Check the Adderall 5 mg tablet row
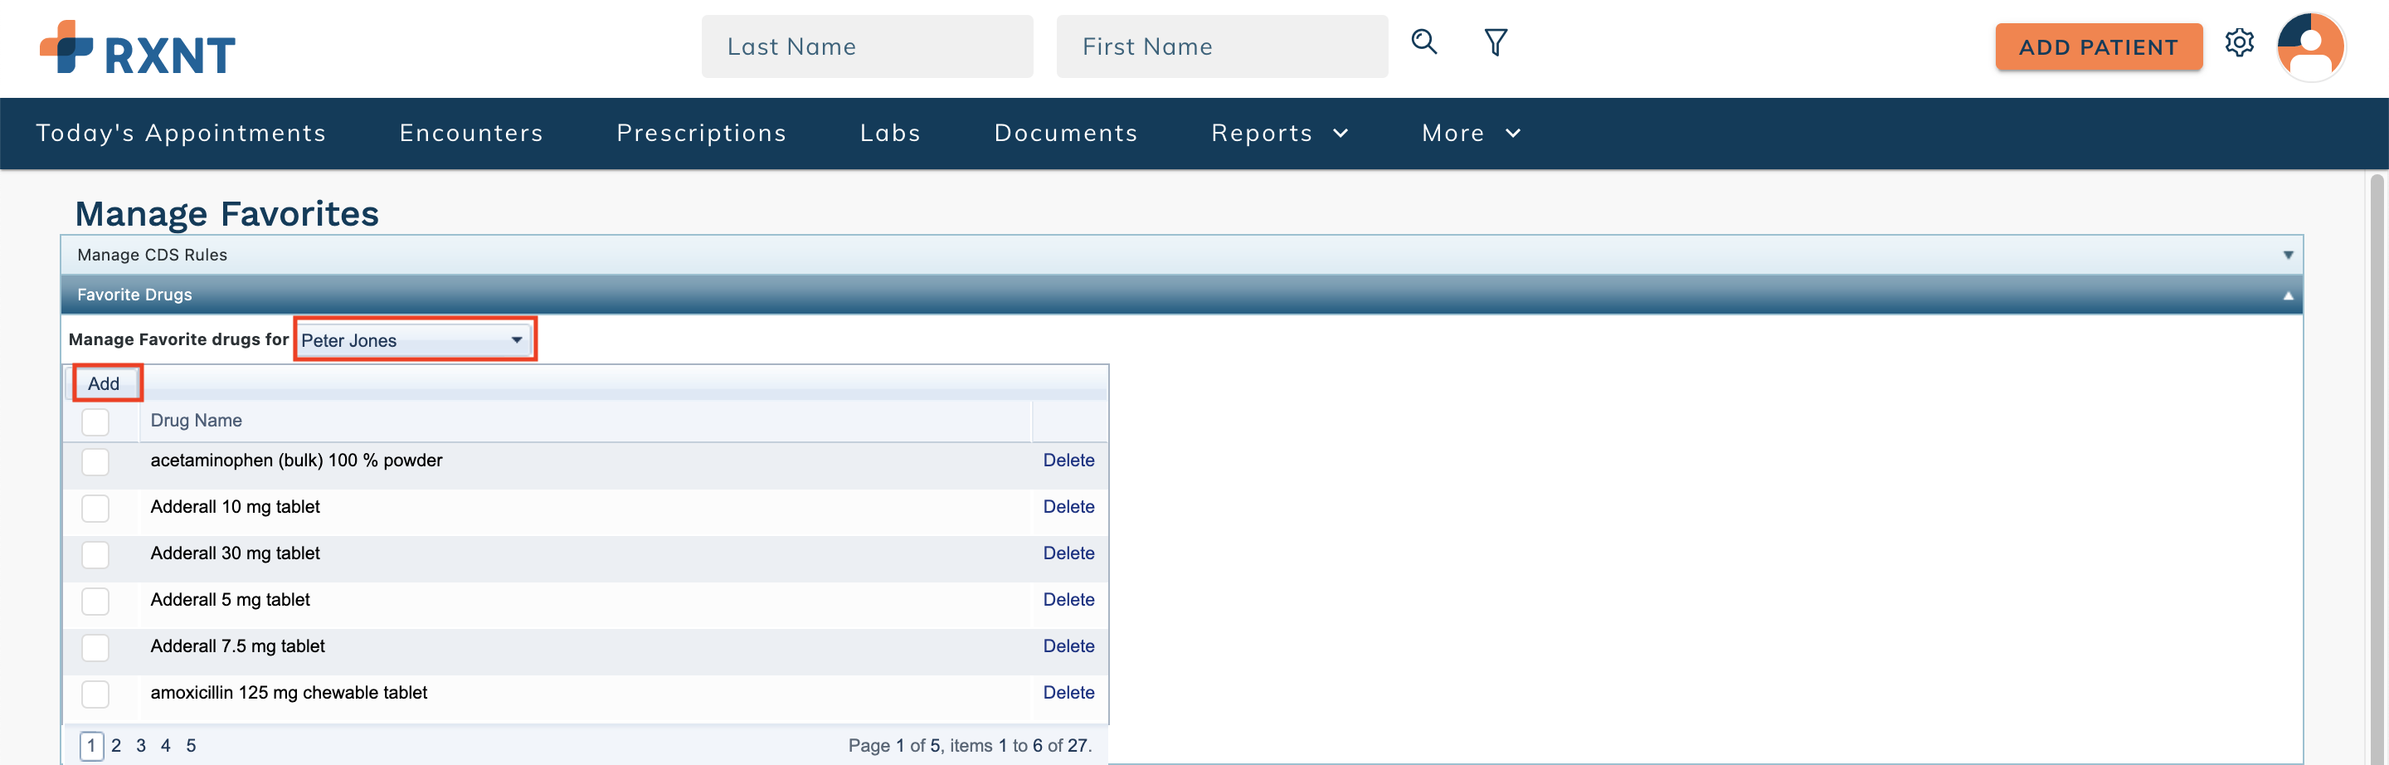This screenshot has height=765, width=2389. [95, 601]
